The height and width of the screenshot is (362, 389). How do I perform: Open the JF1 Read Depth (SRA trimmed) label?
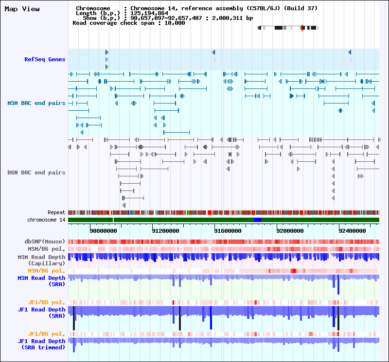click(x=41, y=345)
